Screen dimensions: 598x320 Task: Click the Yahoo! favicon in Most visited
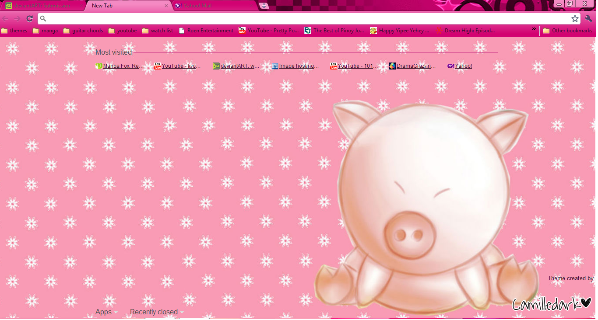pos(450,66)
